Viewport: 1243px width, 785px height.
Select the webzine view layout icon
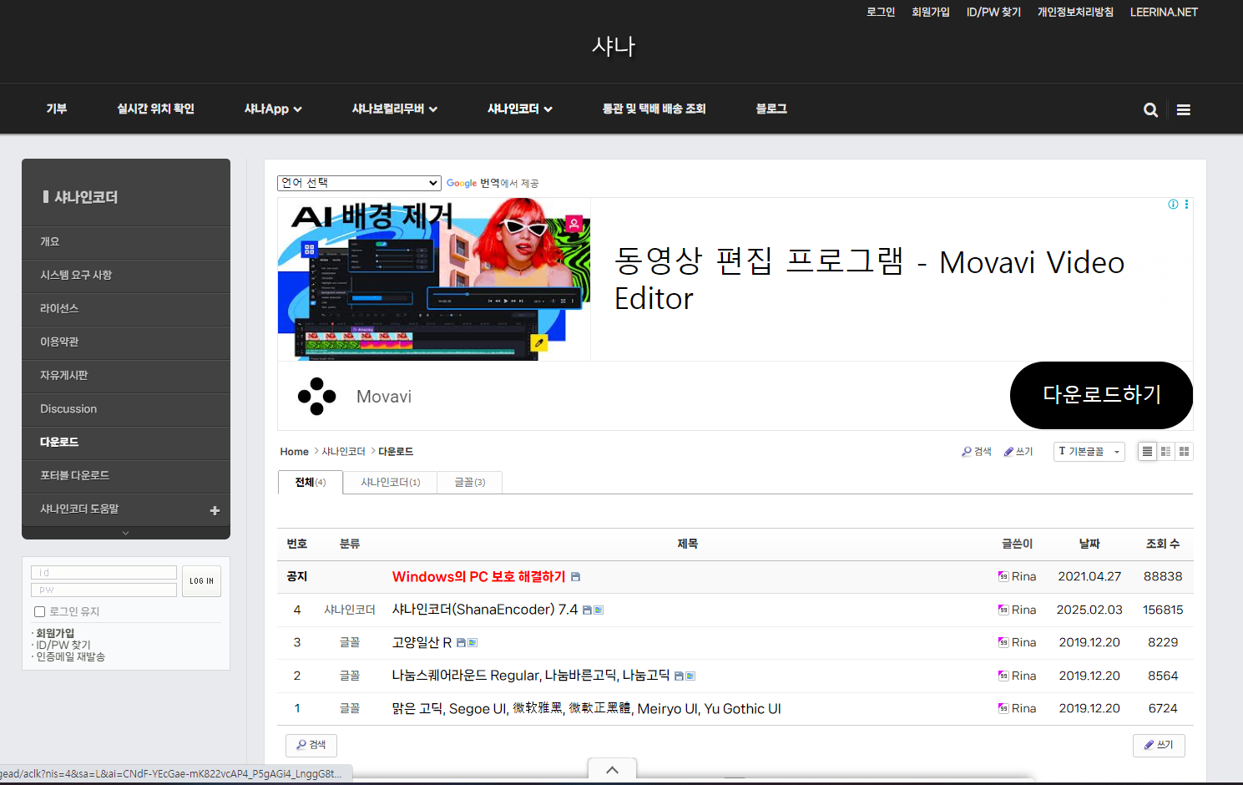pos(1165,451)
